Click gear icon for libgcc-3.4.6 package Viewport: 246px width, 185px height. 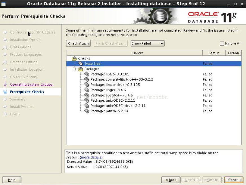[x=87, y=90]
